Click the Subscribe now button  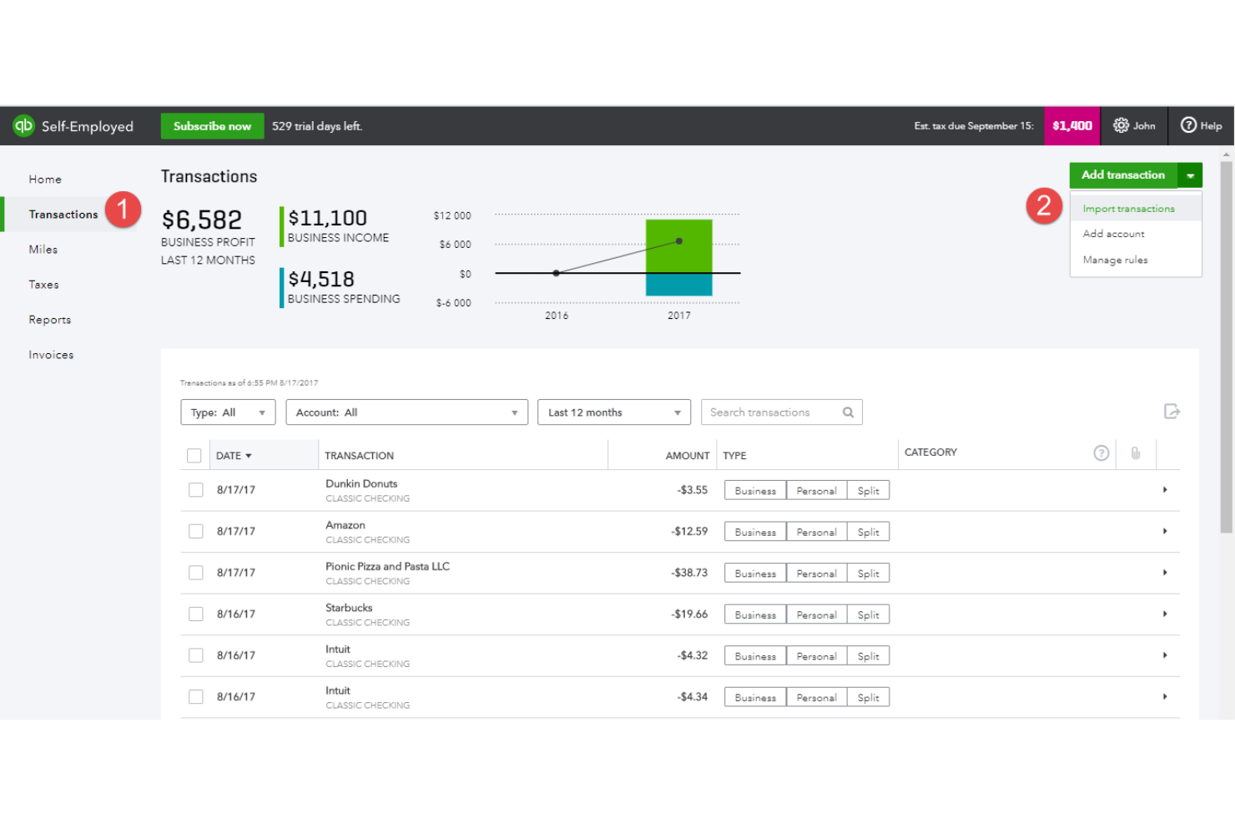tap(212, 126)
